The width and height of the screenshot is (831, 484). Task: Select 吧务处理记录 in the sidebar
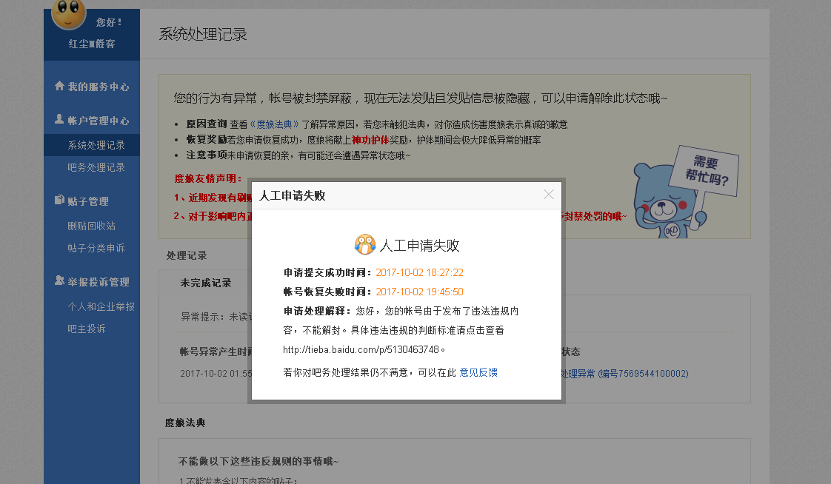(96, 167)
